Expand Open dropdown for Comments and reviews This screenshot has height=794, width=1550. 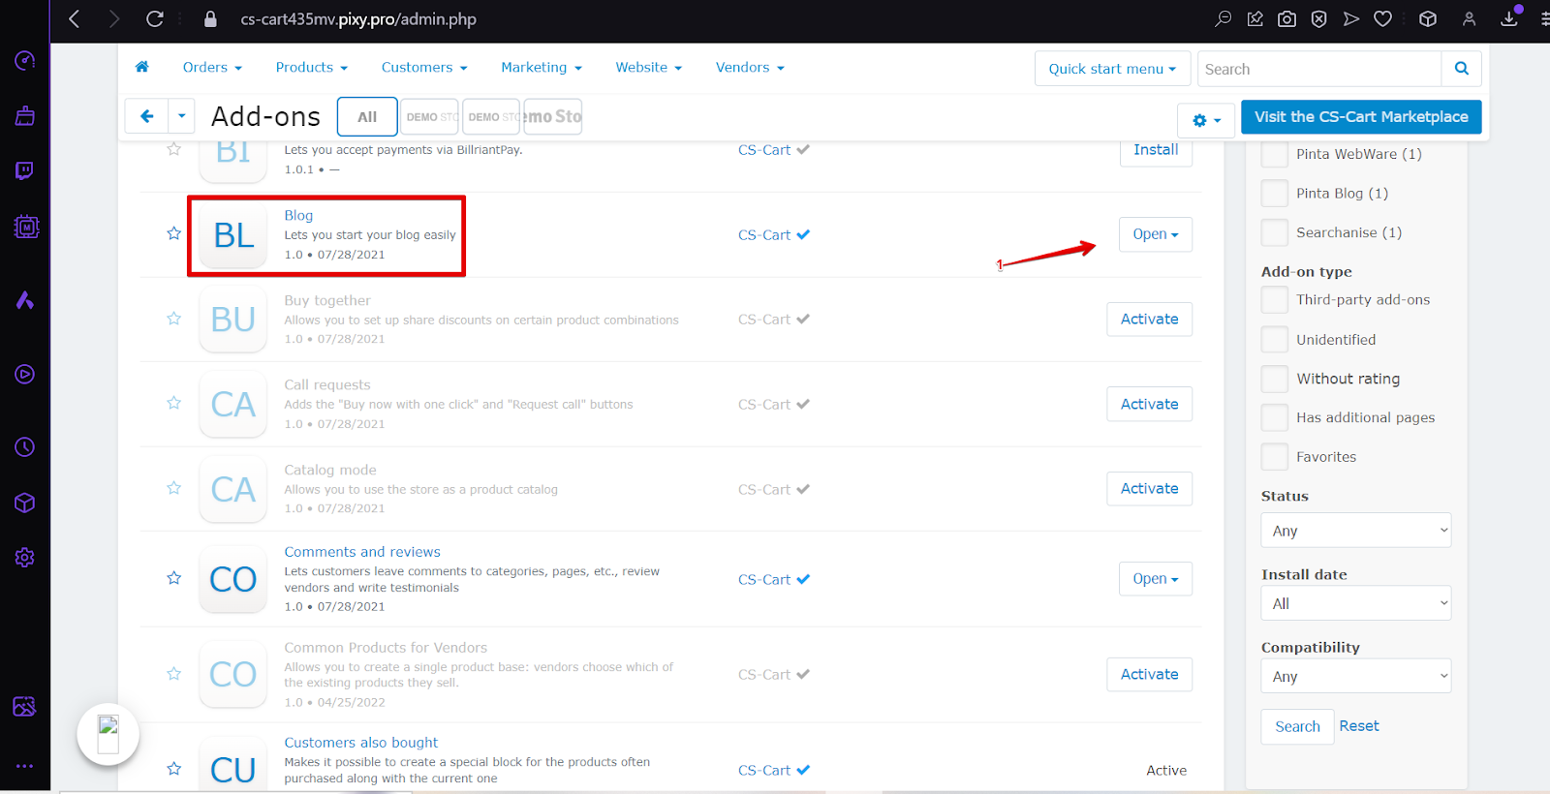click(1156, 579)
